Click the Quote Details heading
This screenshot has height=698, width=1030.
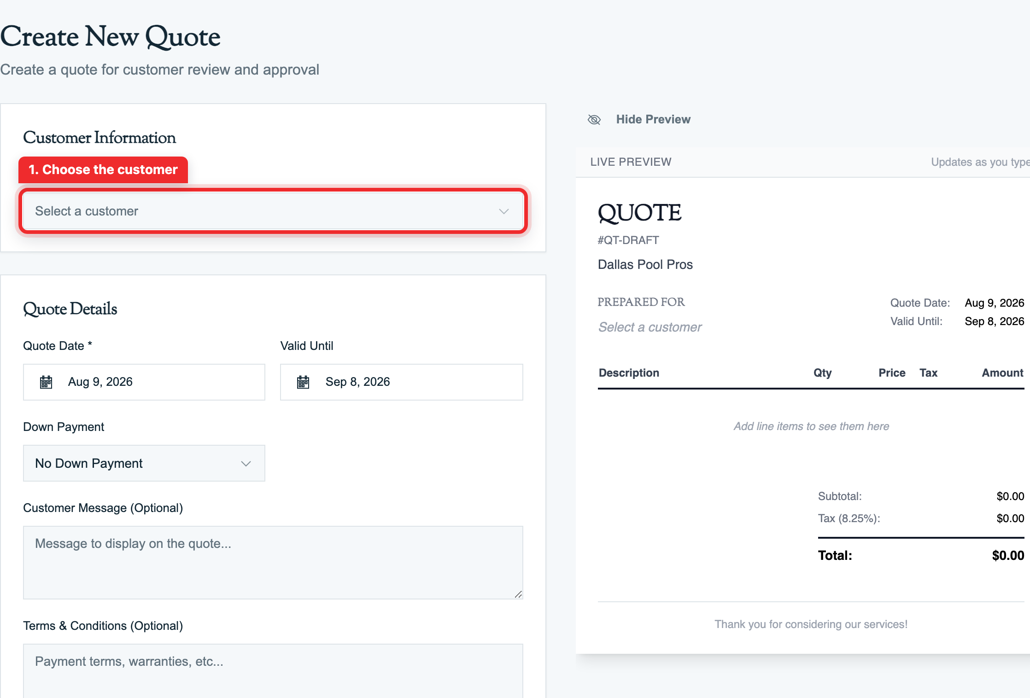pos(70,308)
